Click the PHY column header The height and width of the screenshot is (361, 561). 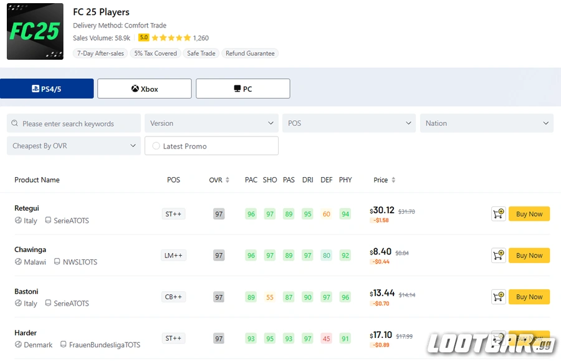point(345,180)
